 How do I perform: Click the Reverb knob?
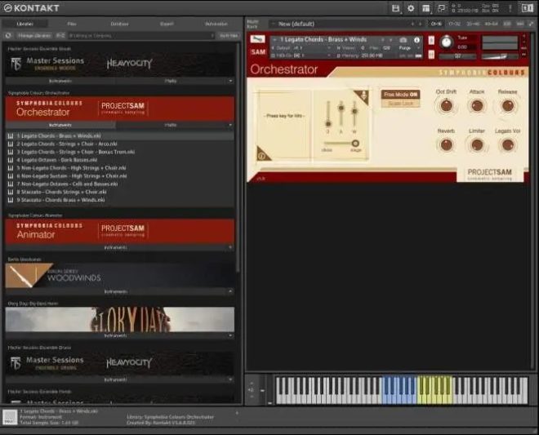point(446,144)
